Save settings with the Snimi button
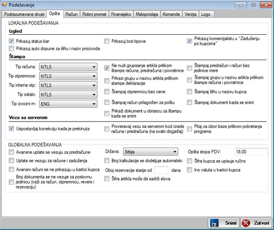Screen dimensions: 274x230 (x=223, y=223)
